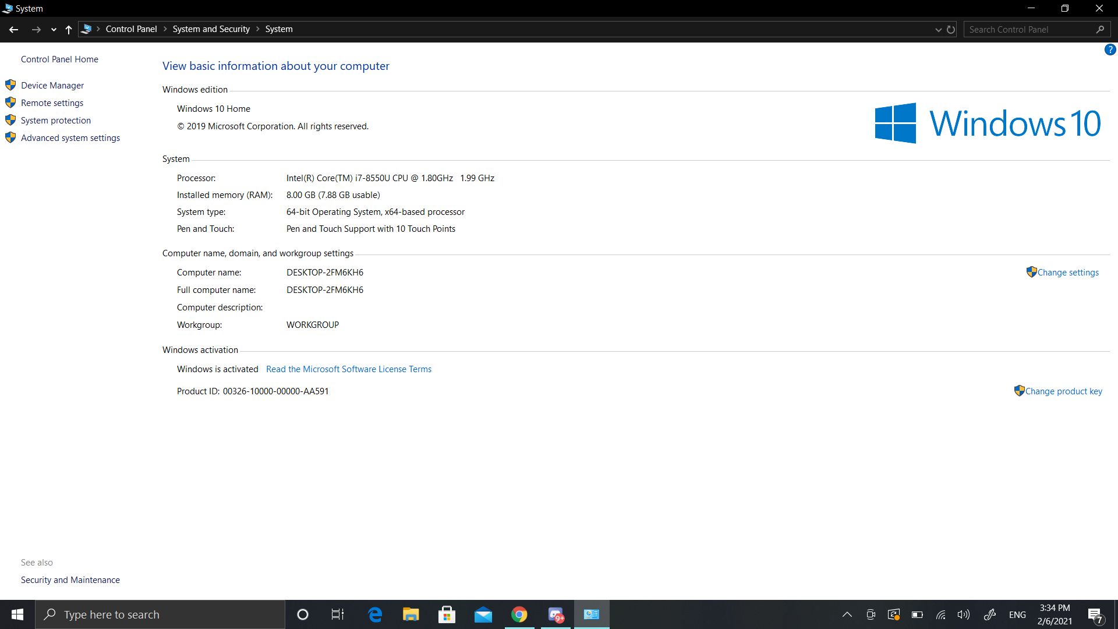The width and height of the screenshot is (1118, 629).
Task: Click the Help question mark icon
Action: [x=1110, y=50]
